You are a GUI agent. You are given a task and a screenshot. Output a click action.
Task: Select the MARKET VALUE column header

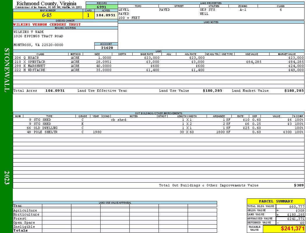pyautogui.click(x=287, y=54)
